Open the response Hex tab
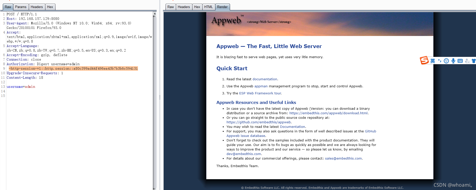This screenshot has width=476, height=190. click(x=197, y=7)
